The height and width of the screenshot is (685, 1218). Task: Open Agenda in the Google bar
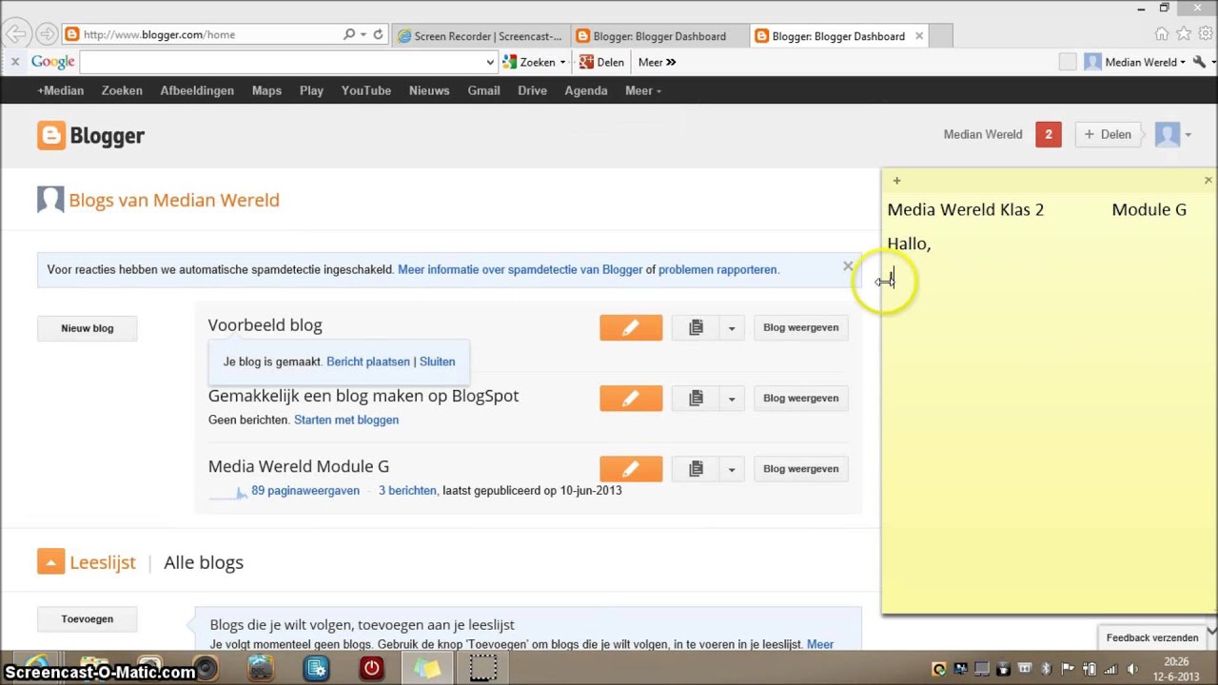pyautogui.click(x=586, y=90)
